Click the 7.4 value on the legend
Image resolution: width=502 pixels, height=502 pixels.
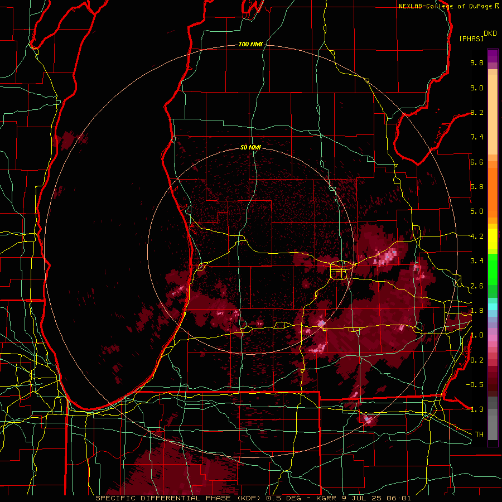(x=477, y=137)
